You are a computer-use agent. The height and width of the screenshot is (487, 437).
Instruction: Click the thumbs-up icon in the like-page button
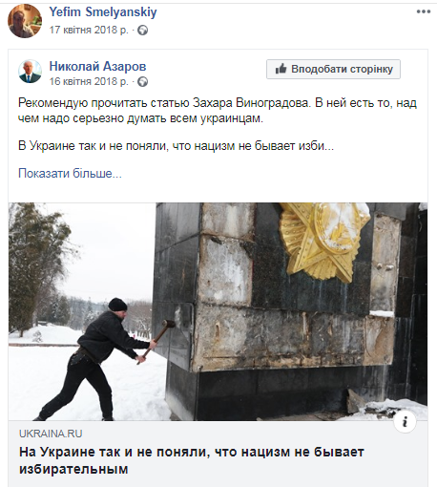281,69
